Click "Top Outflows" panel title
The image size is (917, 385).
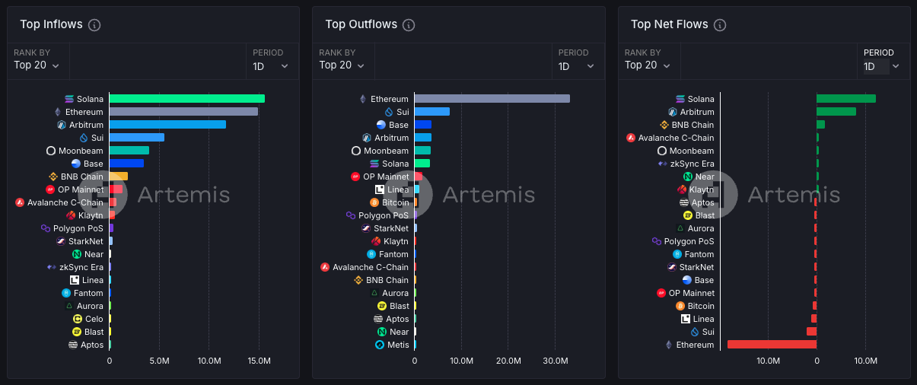(x=361, y=24)
